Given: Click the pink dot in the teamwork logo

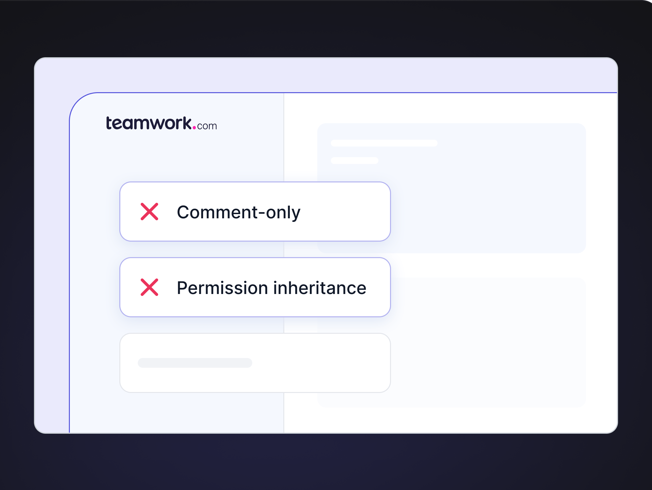Looking at the screenshot, I should (194, 127).
